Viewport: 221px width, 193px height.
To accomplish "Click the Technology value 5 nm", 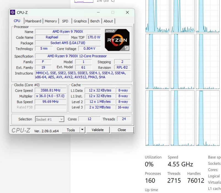I will pos(44,49).
